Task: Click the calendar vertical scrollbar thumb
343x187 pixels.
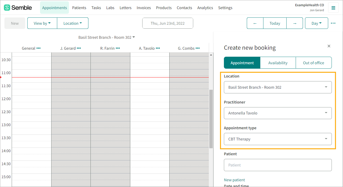Action: point(211,119)
